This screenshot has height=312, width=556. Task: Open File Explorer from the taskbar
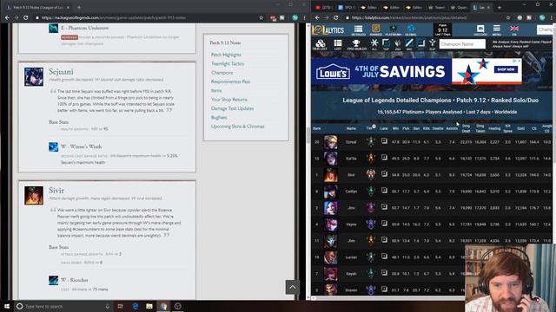(x=149, y=306)
